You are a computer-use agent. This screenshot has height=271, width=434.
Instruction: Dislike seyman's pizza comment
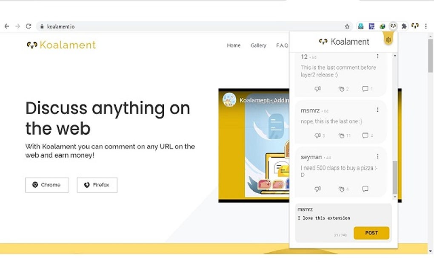click(x=317, y=189)
